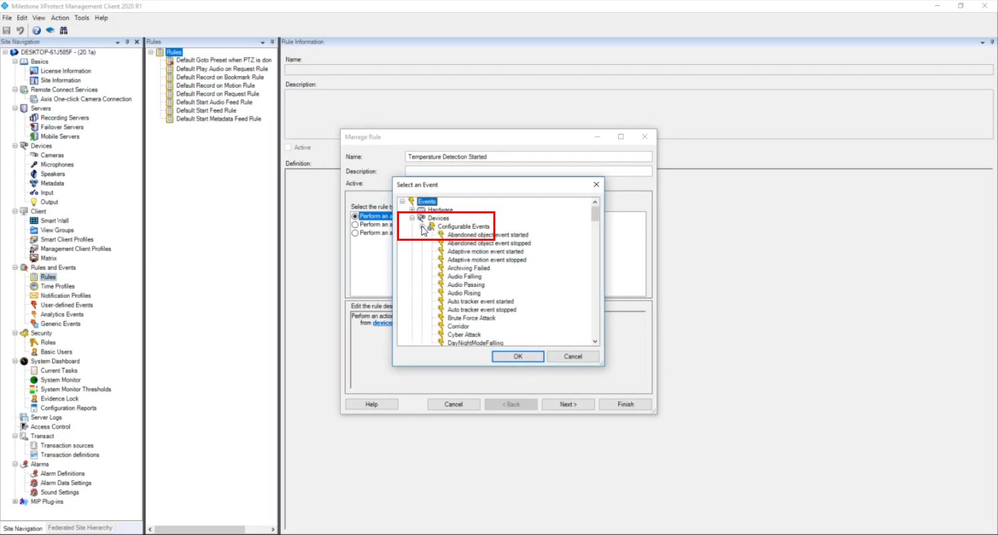Select the second 'Perform an action' radio button

tap(355, 225)
